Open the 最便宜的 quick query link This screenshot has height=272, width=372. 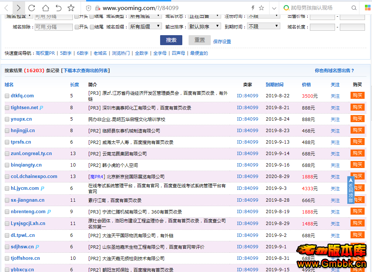click(x=199, y=53)
